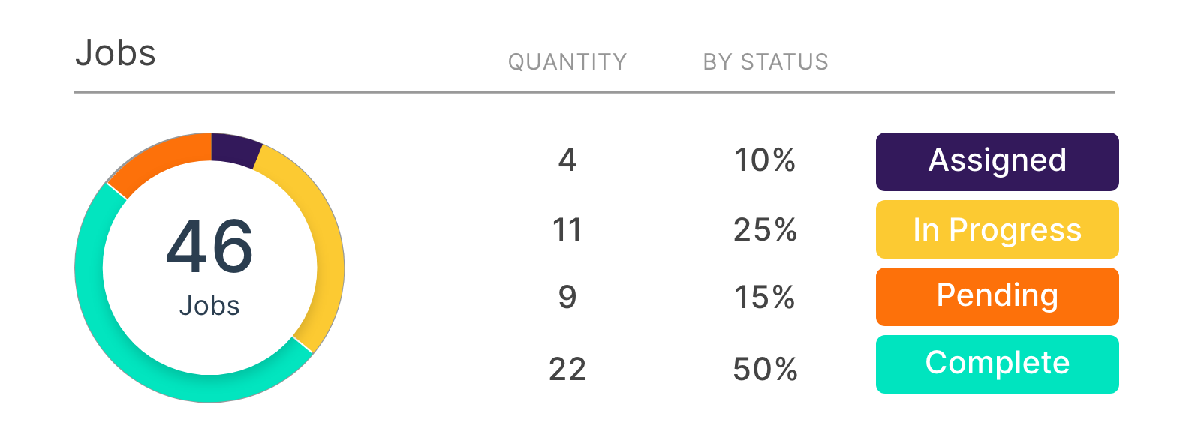Click the BY STATUS column header
1189x443 pixels.
click(766, 61)
